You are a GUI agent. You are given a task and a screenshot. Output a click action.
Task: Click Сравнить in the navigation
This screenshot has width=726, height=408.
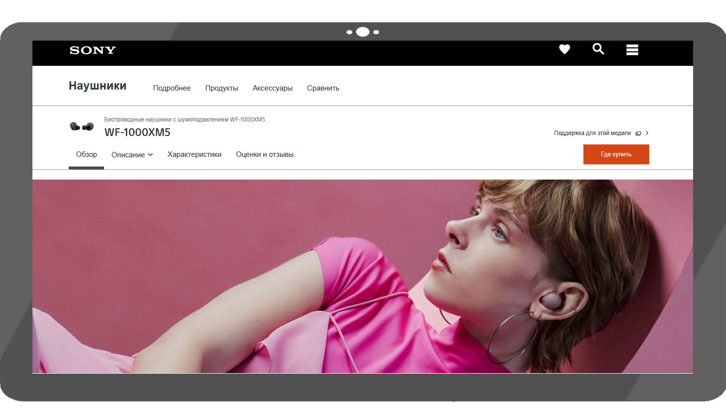coord(323,88)
